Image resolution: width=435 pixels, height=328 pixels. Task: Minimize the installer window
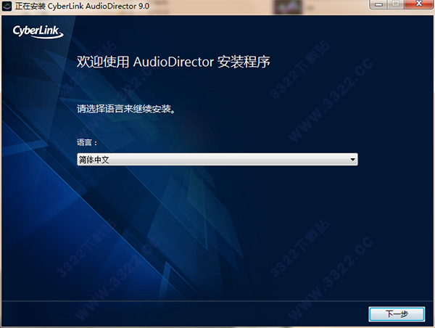(378, 4)
